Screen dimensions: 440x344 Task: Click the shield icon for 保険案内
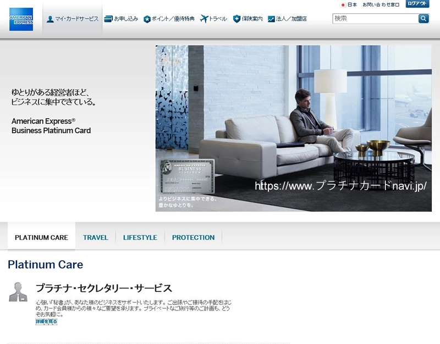237,19
